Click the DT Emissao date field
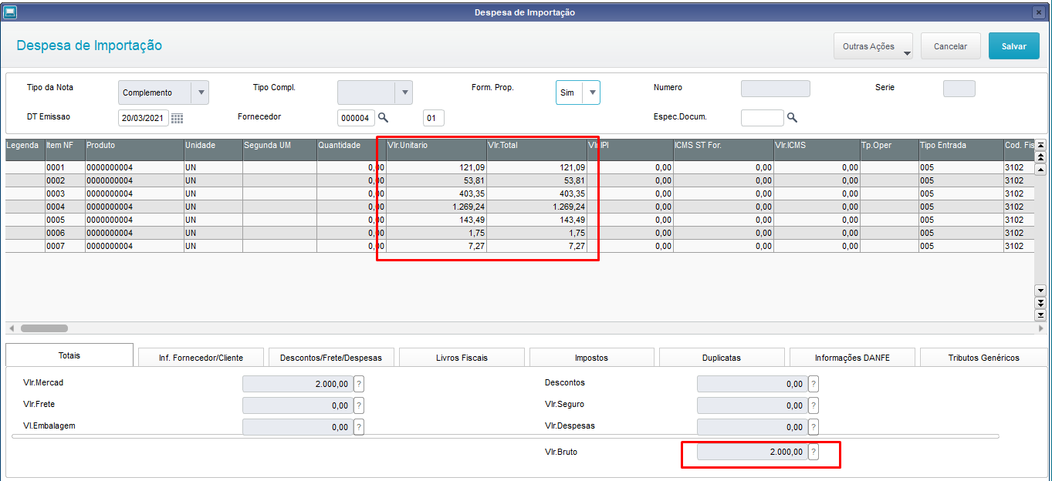The image size is (1052, 481). (144, 118)
